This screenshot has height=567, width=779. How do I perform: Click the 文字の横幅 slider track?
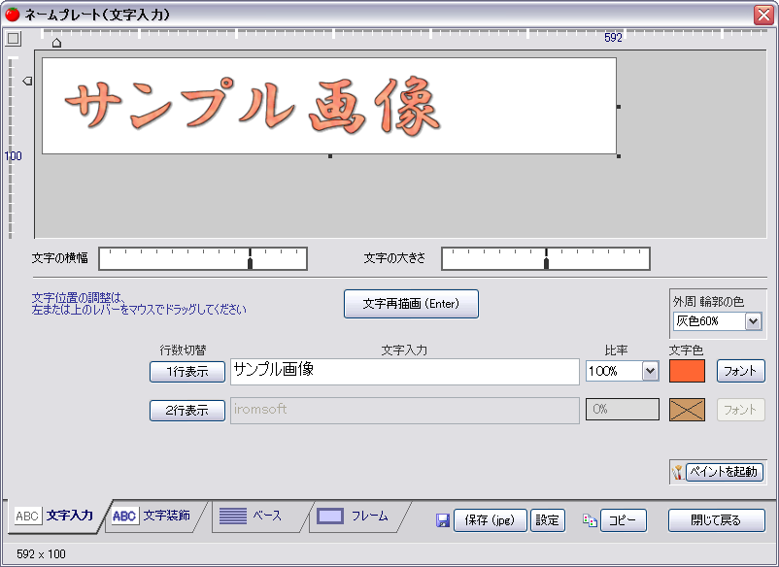coord(203,258)
